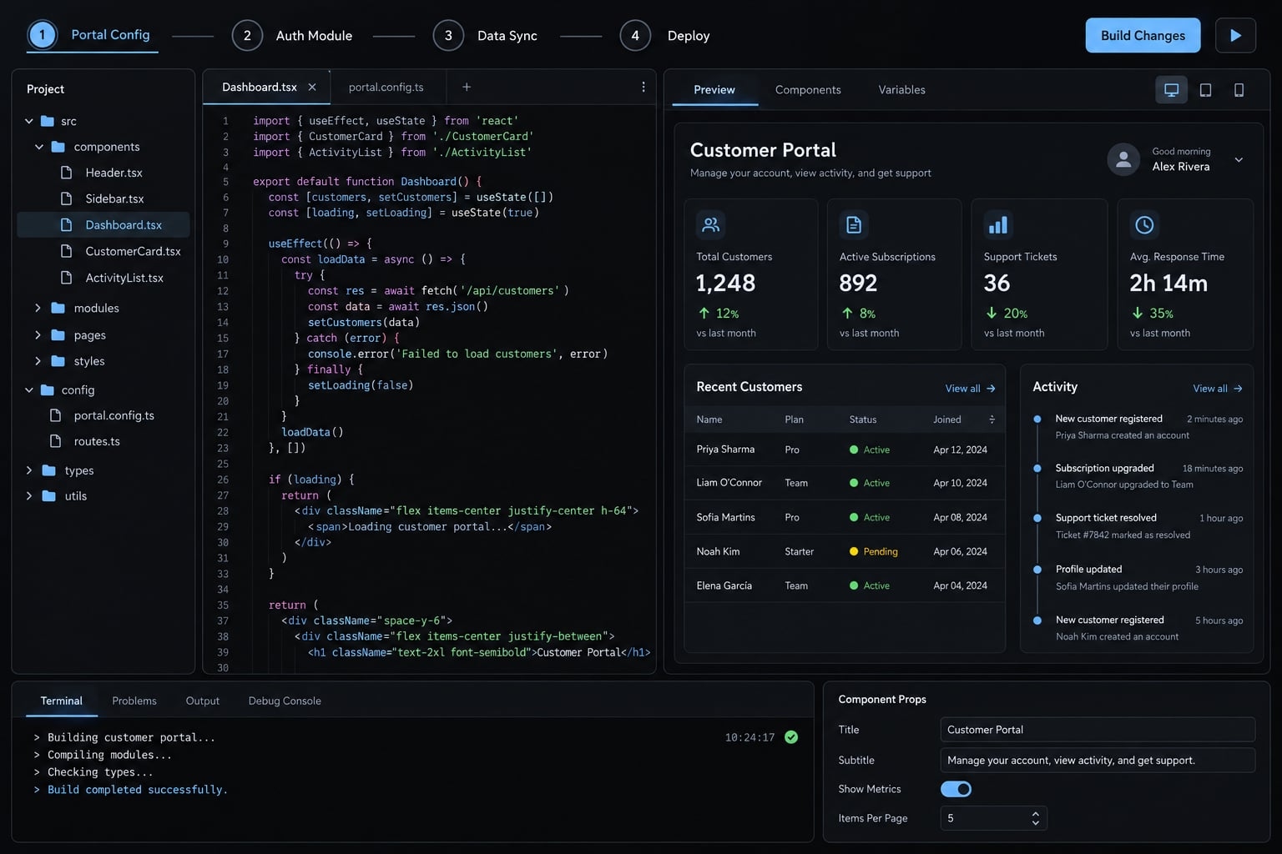The width and height of the screenshot is (1282, 854).
Task: Select the Noah Kim Pending status
Action: 873,551
